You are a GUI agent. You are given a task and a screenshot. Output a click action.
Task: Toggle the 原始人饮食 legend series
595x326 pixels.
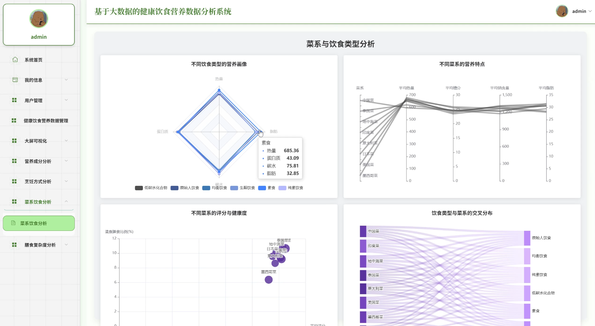[x=185, y=188]
